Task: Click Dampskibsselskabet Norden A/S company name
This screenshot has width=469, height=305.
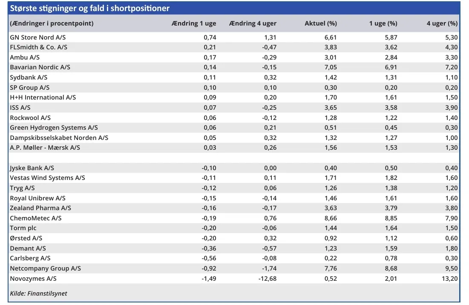Action: [59, 138]
